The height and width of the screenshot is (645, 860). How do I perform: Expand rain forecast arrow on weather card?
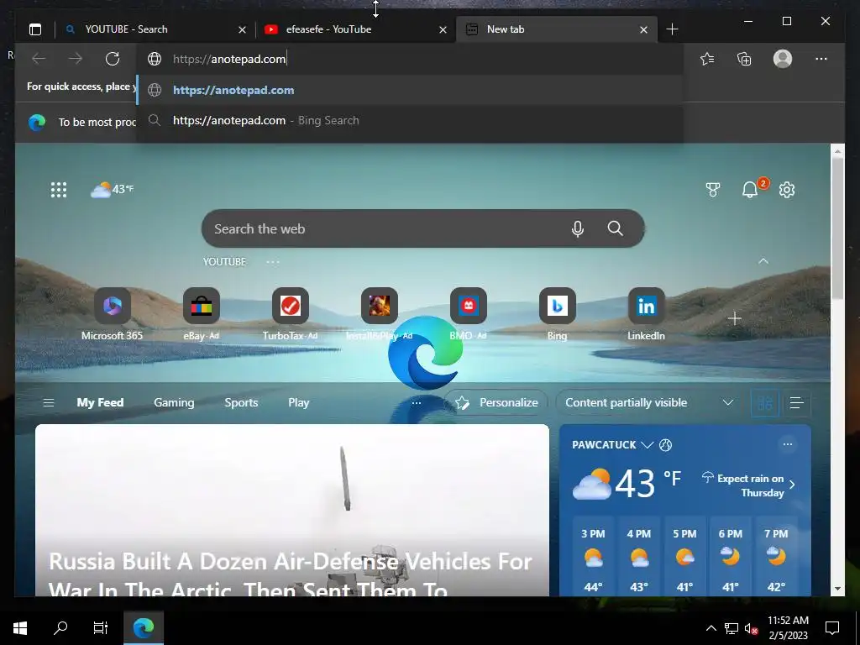tap(792, 485)
